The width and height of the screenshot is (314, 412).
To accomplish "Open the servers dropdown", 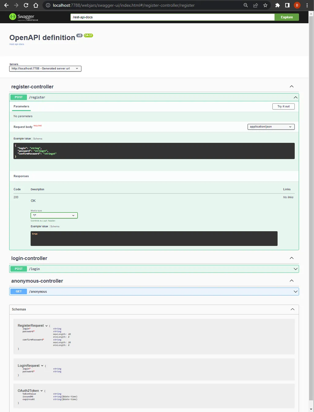I will [45, 69].
